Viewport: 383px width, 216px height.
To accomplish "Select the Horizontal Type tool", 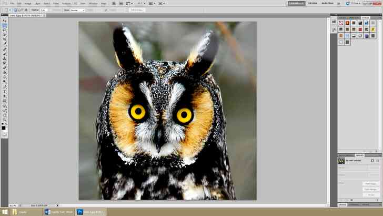I will [4, 92].
